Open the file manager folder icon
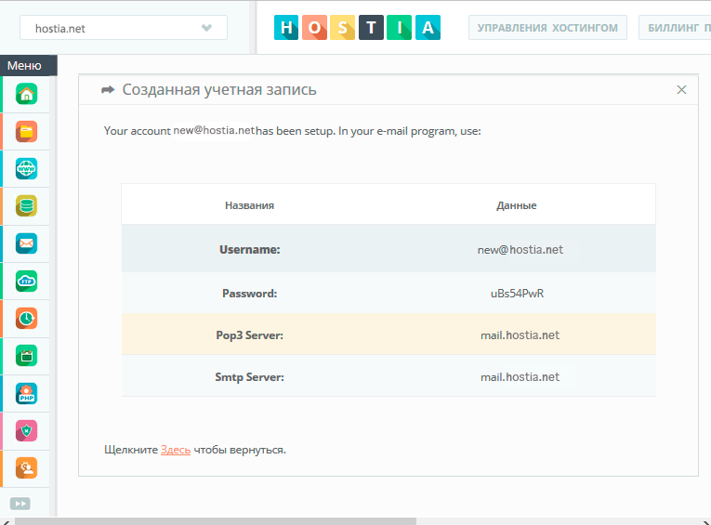Image resolution: width=711 pixels, height=525 pixels. click(26, 131)
